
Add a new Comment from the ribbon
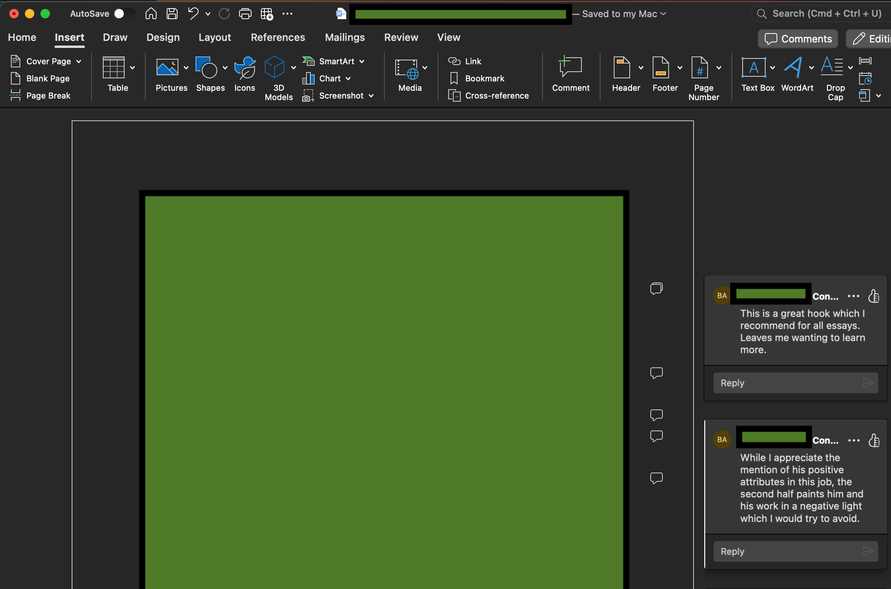tap(571, 74)
